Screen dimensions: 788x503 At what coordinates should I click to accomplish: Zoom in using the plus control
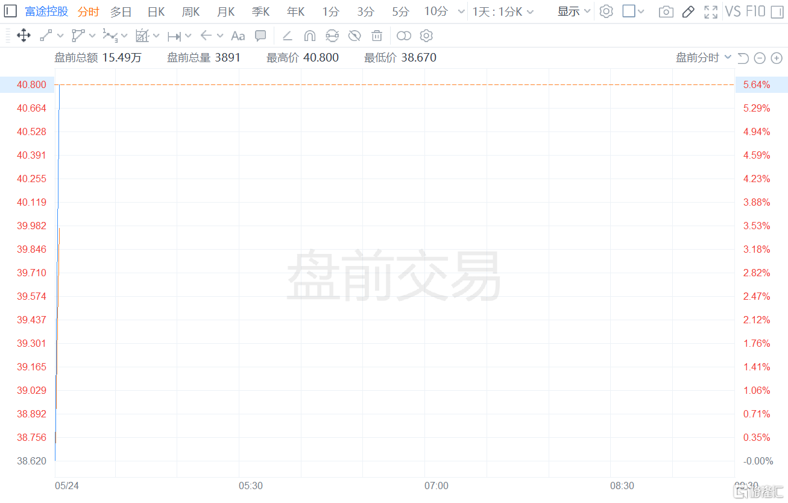click(777, 58)
